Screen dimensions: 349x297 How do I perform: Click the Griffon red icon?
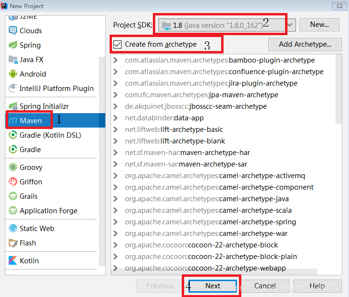[13, 181]
